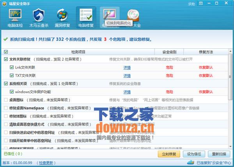
Task: Open the 功能大全 disc icon
Action: pyautogui.click(x=133, y=15)
